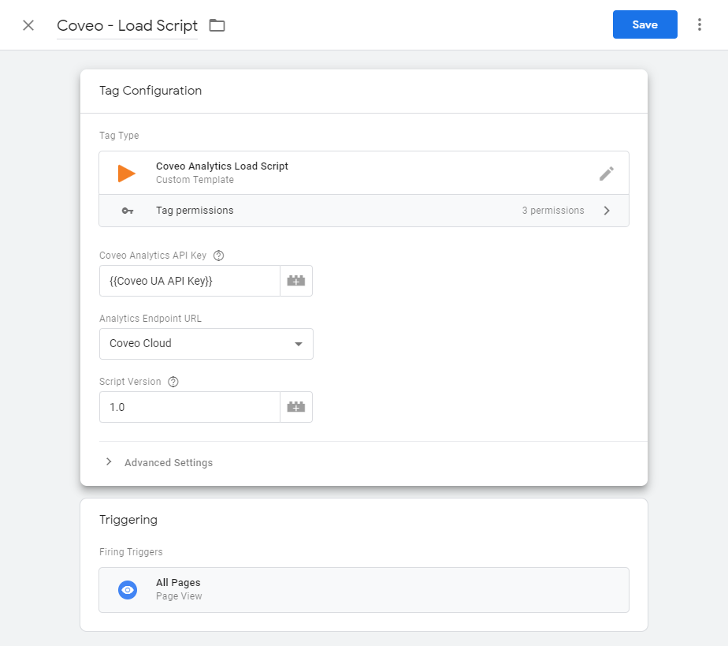This screenshot has width=728, height=646.
Task: Open help icon next to Coveo Analytics API Key
Action: coord(218,256)
